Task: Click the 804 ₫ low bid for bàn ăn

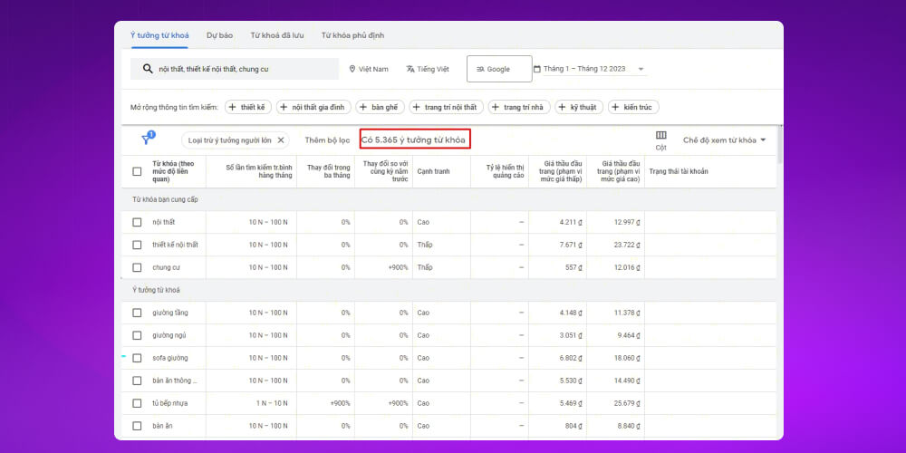Action: (573, 426)
